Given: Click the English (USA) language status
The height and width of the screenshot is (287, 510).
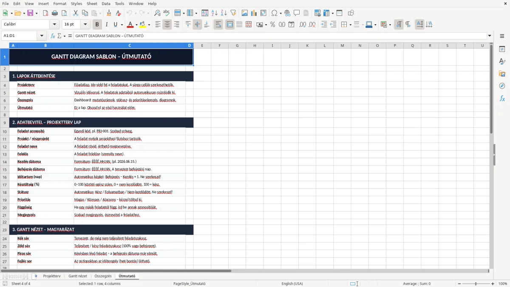Looking at the screenshot, I should [292, 284].
